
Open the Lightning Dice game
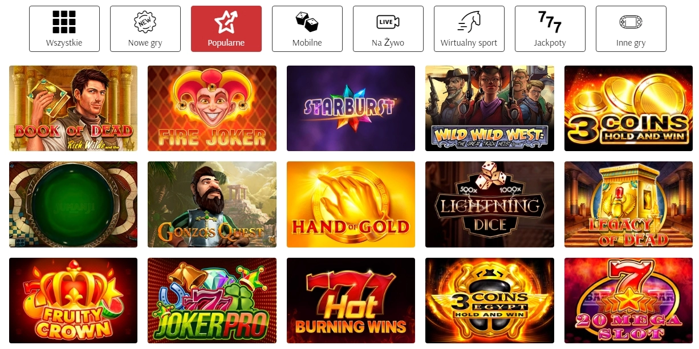490,204
